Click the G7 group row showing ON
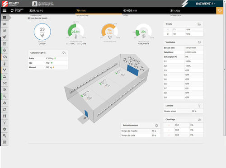 (x=183, y=89)
